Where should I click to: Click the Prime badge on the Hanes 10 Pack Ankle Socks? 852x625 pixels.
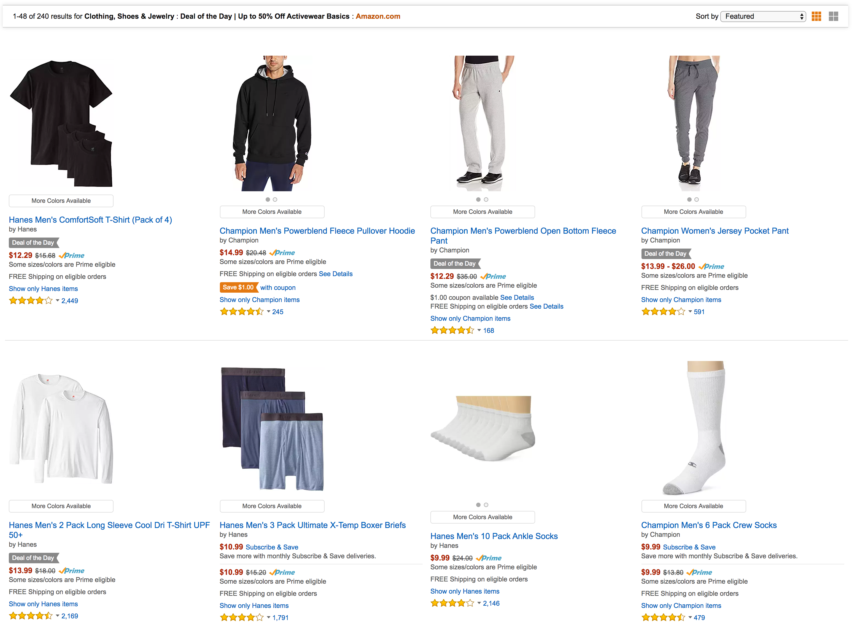point(489,558)
